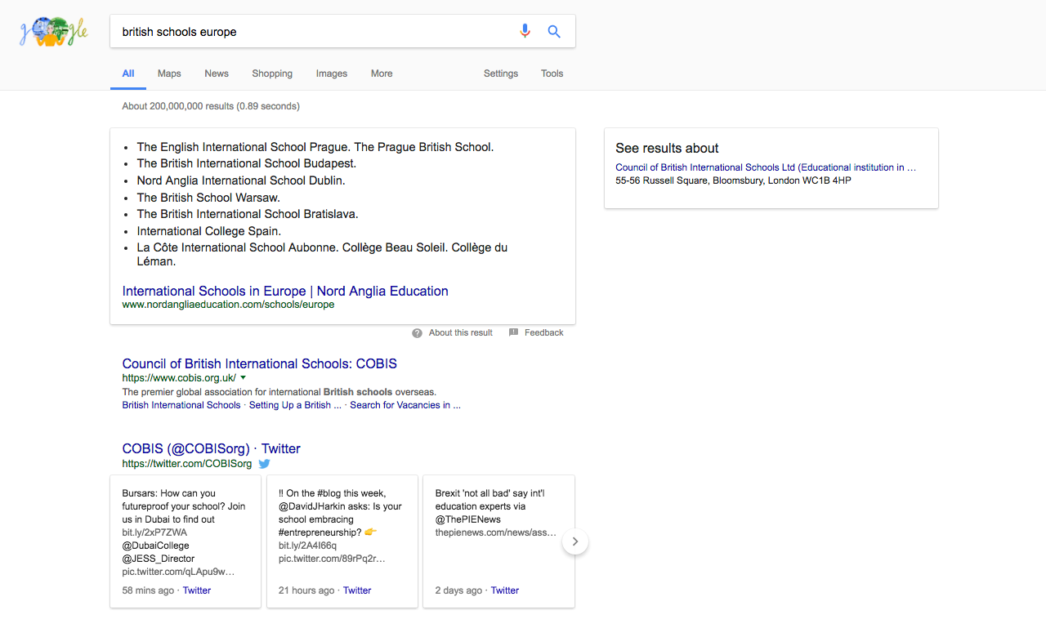The height and width of the screenshot is (637, 1046).
Task: Click the Twitter bird icon beside COBISorg URL
Action: (x=264, y=464)
